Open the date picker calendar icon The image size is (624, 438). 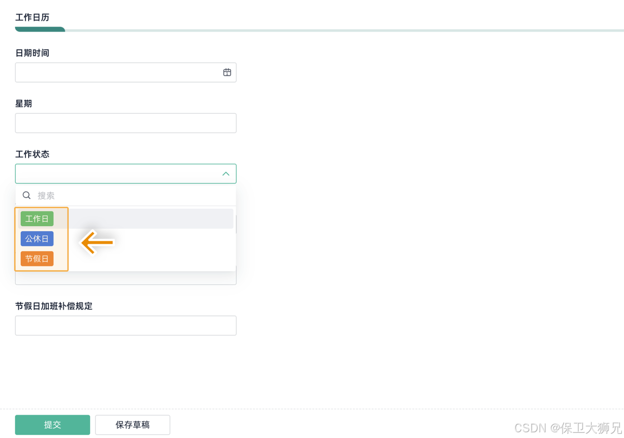pyautogui.click(x=227, y=72)
